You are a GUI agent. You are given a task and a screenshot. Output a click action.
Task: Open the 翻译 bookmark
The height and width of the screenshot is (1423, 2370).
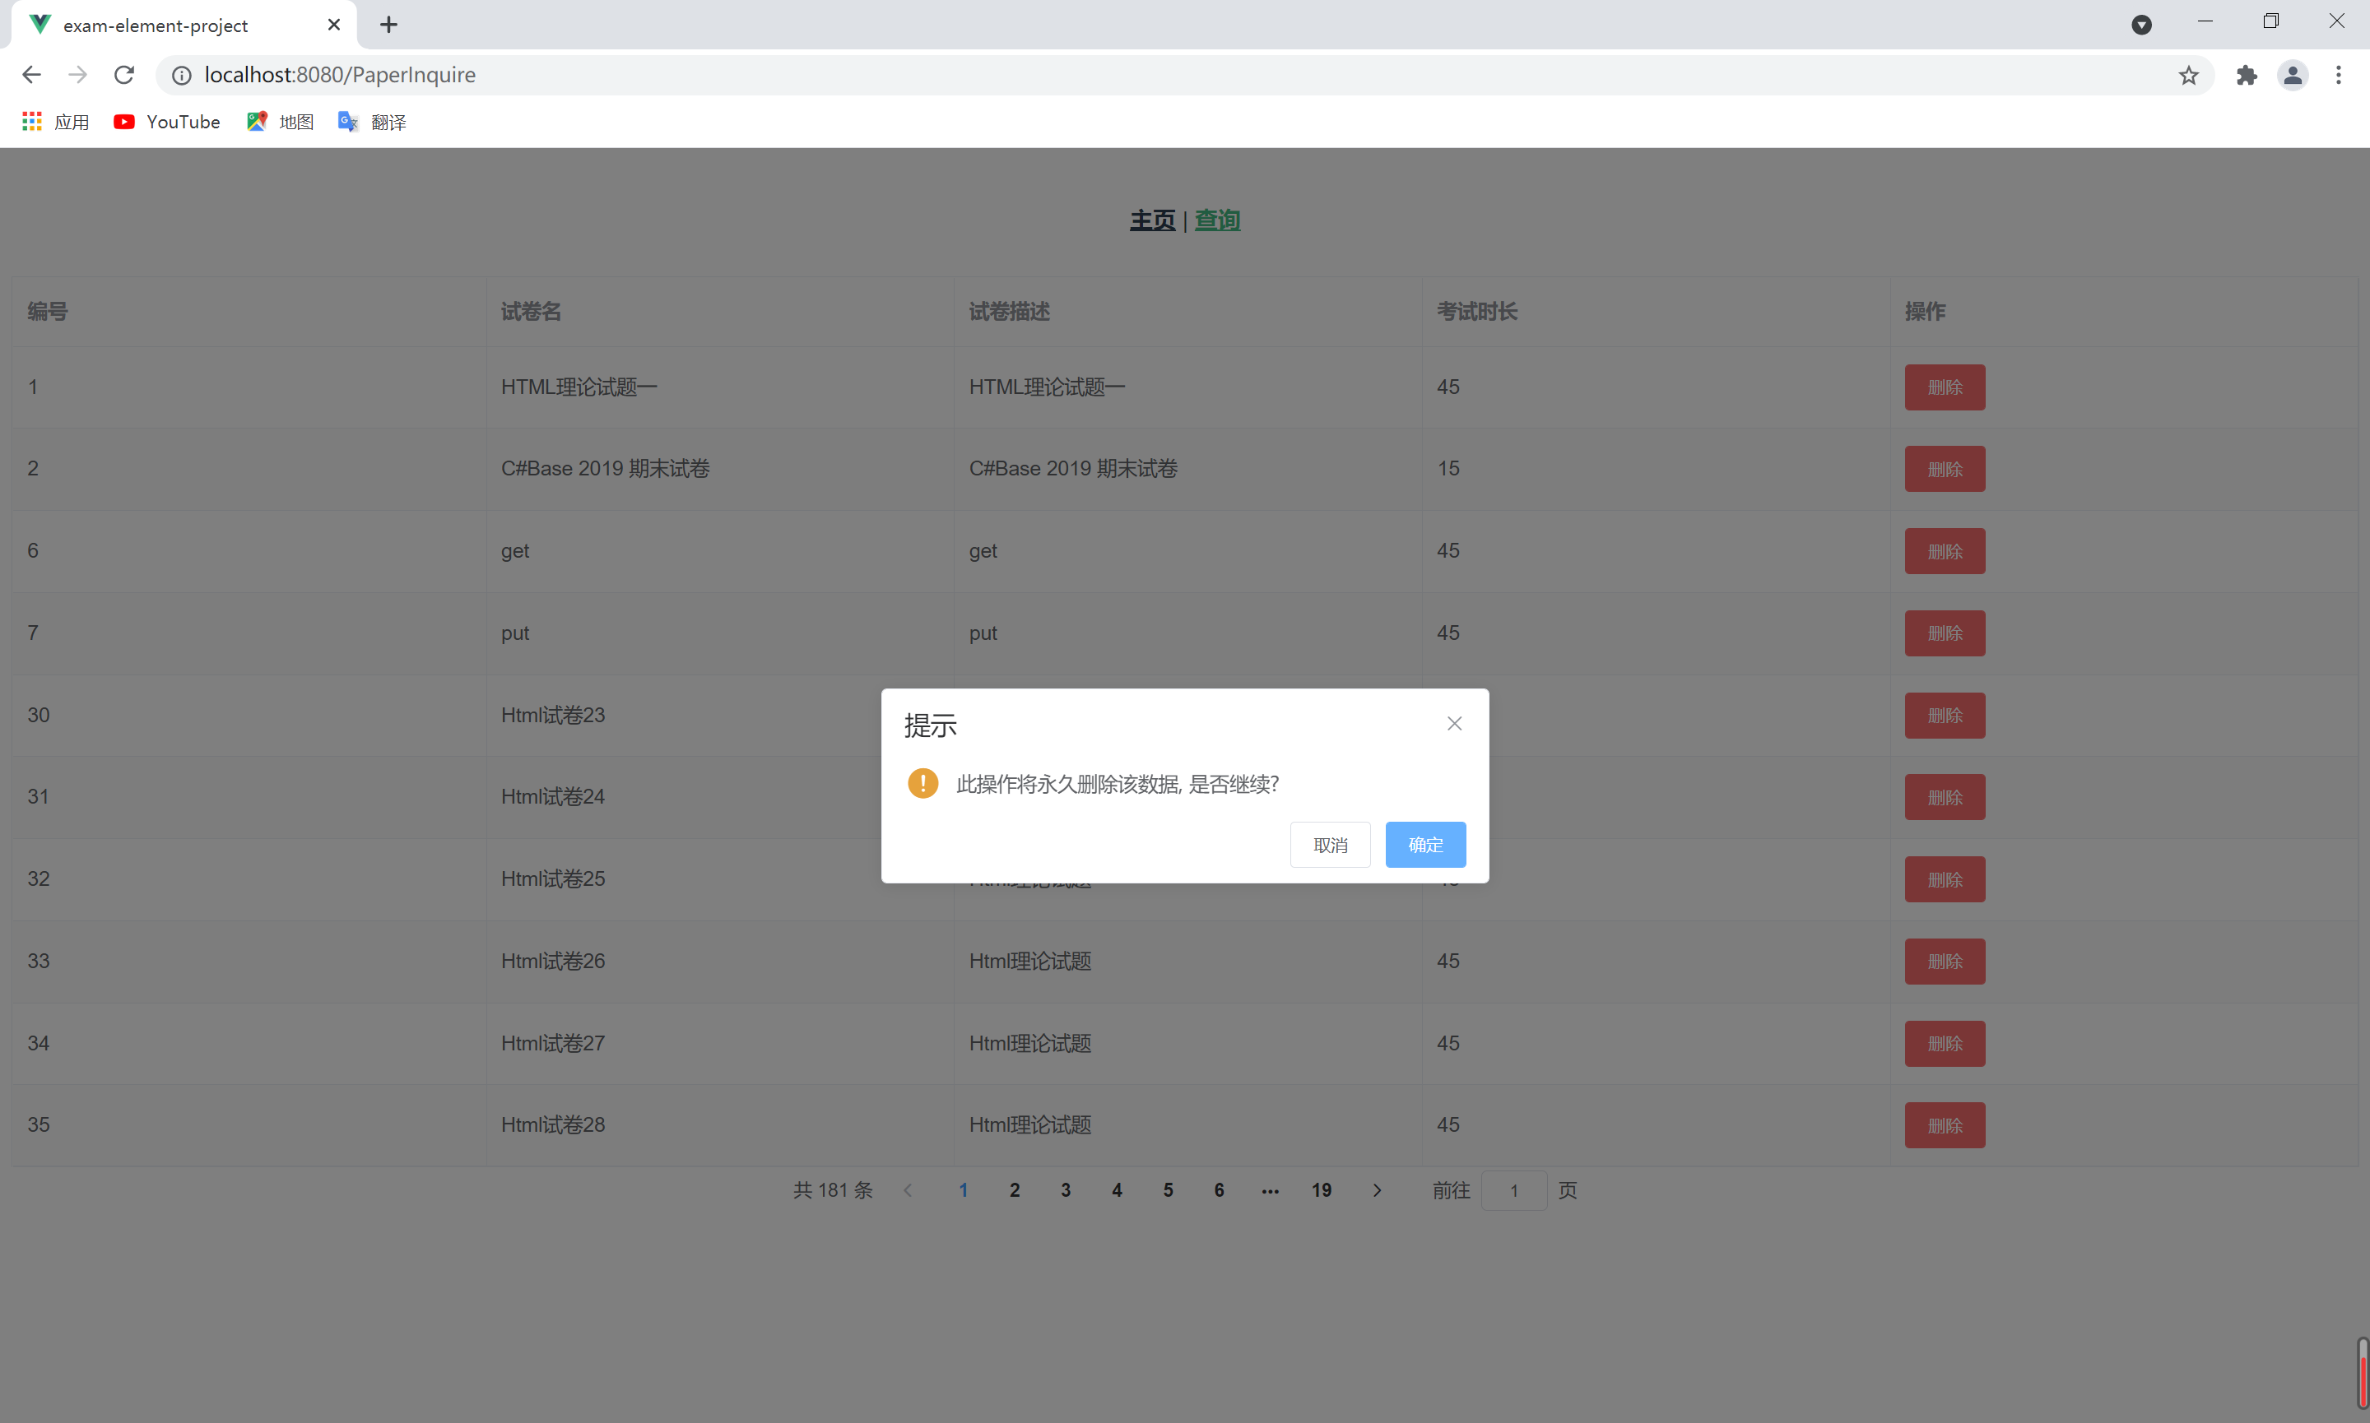[x=372, y=122]
